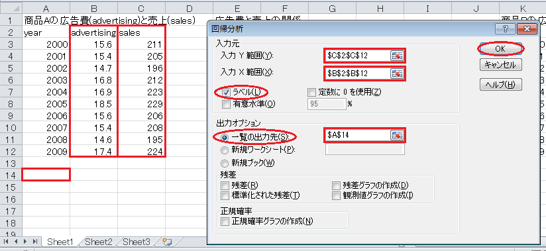Switch to Sheet3 tab
This screenshot has height=251, width=546.
136,242
